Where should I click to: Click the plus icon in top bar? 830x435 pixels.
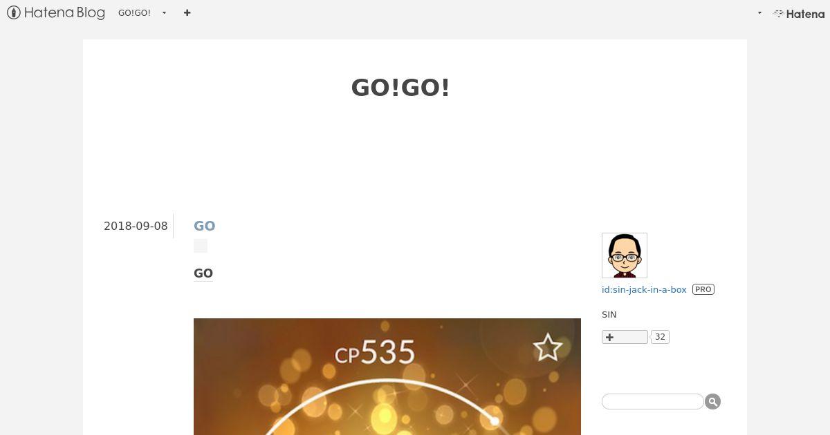(x=187, y=12)
